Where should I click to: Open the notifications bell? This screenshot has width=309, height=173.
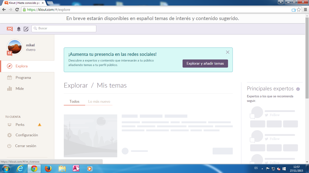[x=19, y=29]
